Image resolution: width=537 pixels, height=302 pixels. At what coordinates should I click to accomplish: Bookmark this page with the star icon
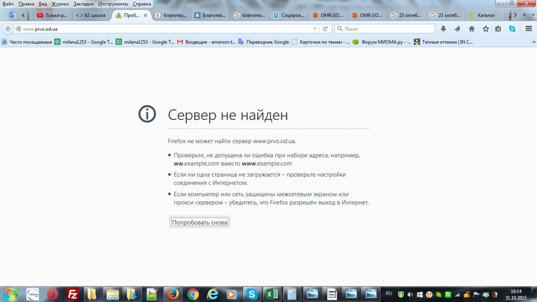(485, 29)
